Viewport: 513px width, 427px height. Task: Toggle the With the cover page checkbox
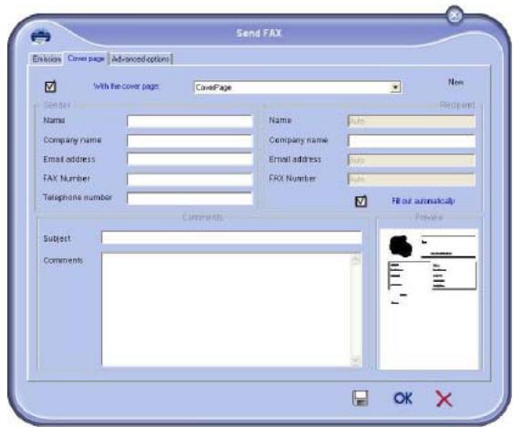click(x=50, y=87)
